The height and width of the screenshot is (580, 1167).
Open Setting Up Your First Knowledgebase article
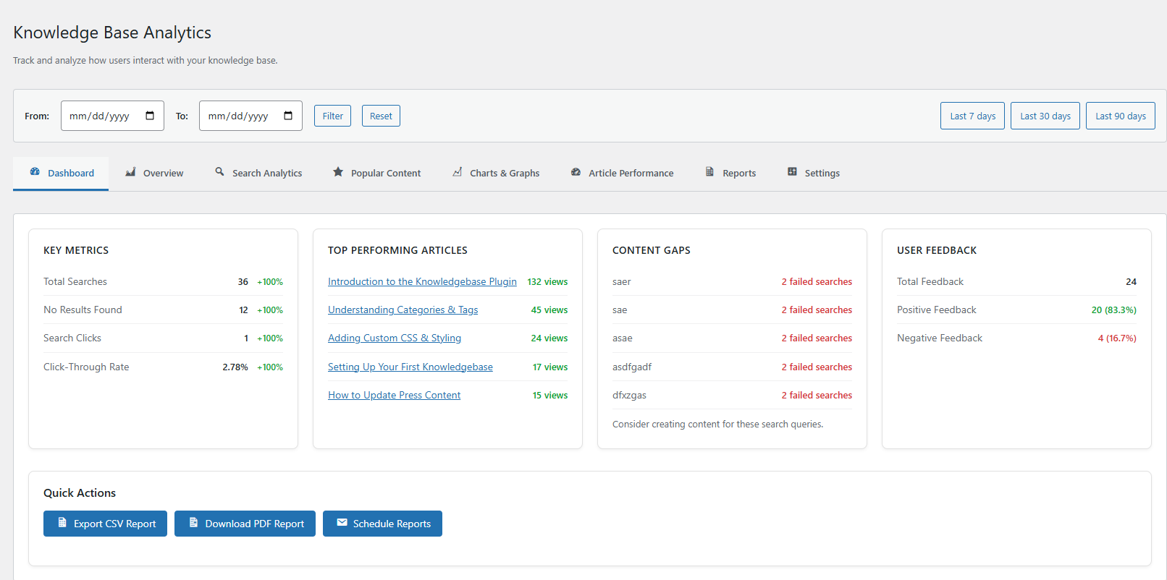point(410,367)
